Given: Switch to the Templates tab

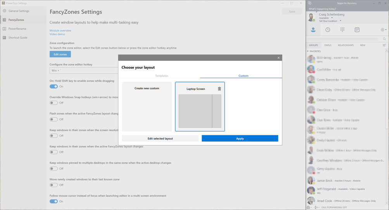Looking at the screenshot, I should tap(162, 76).
